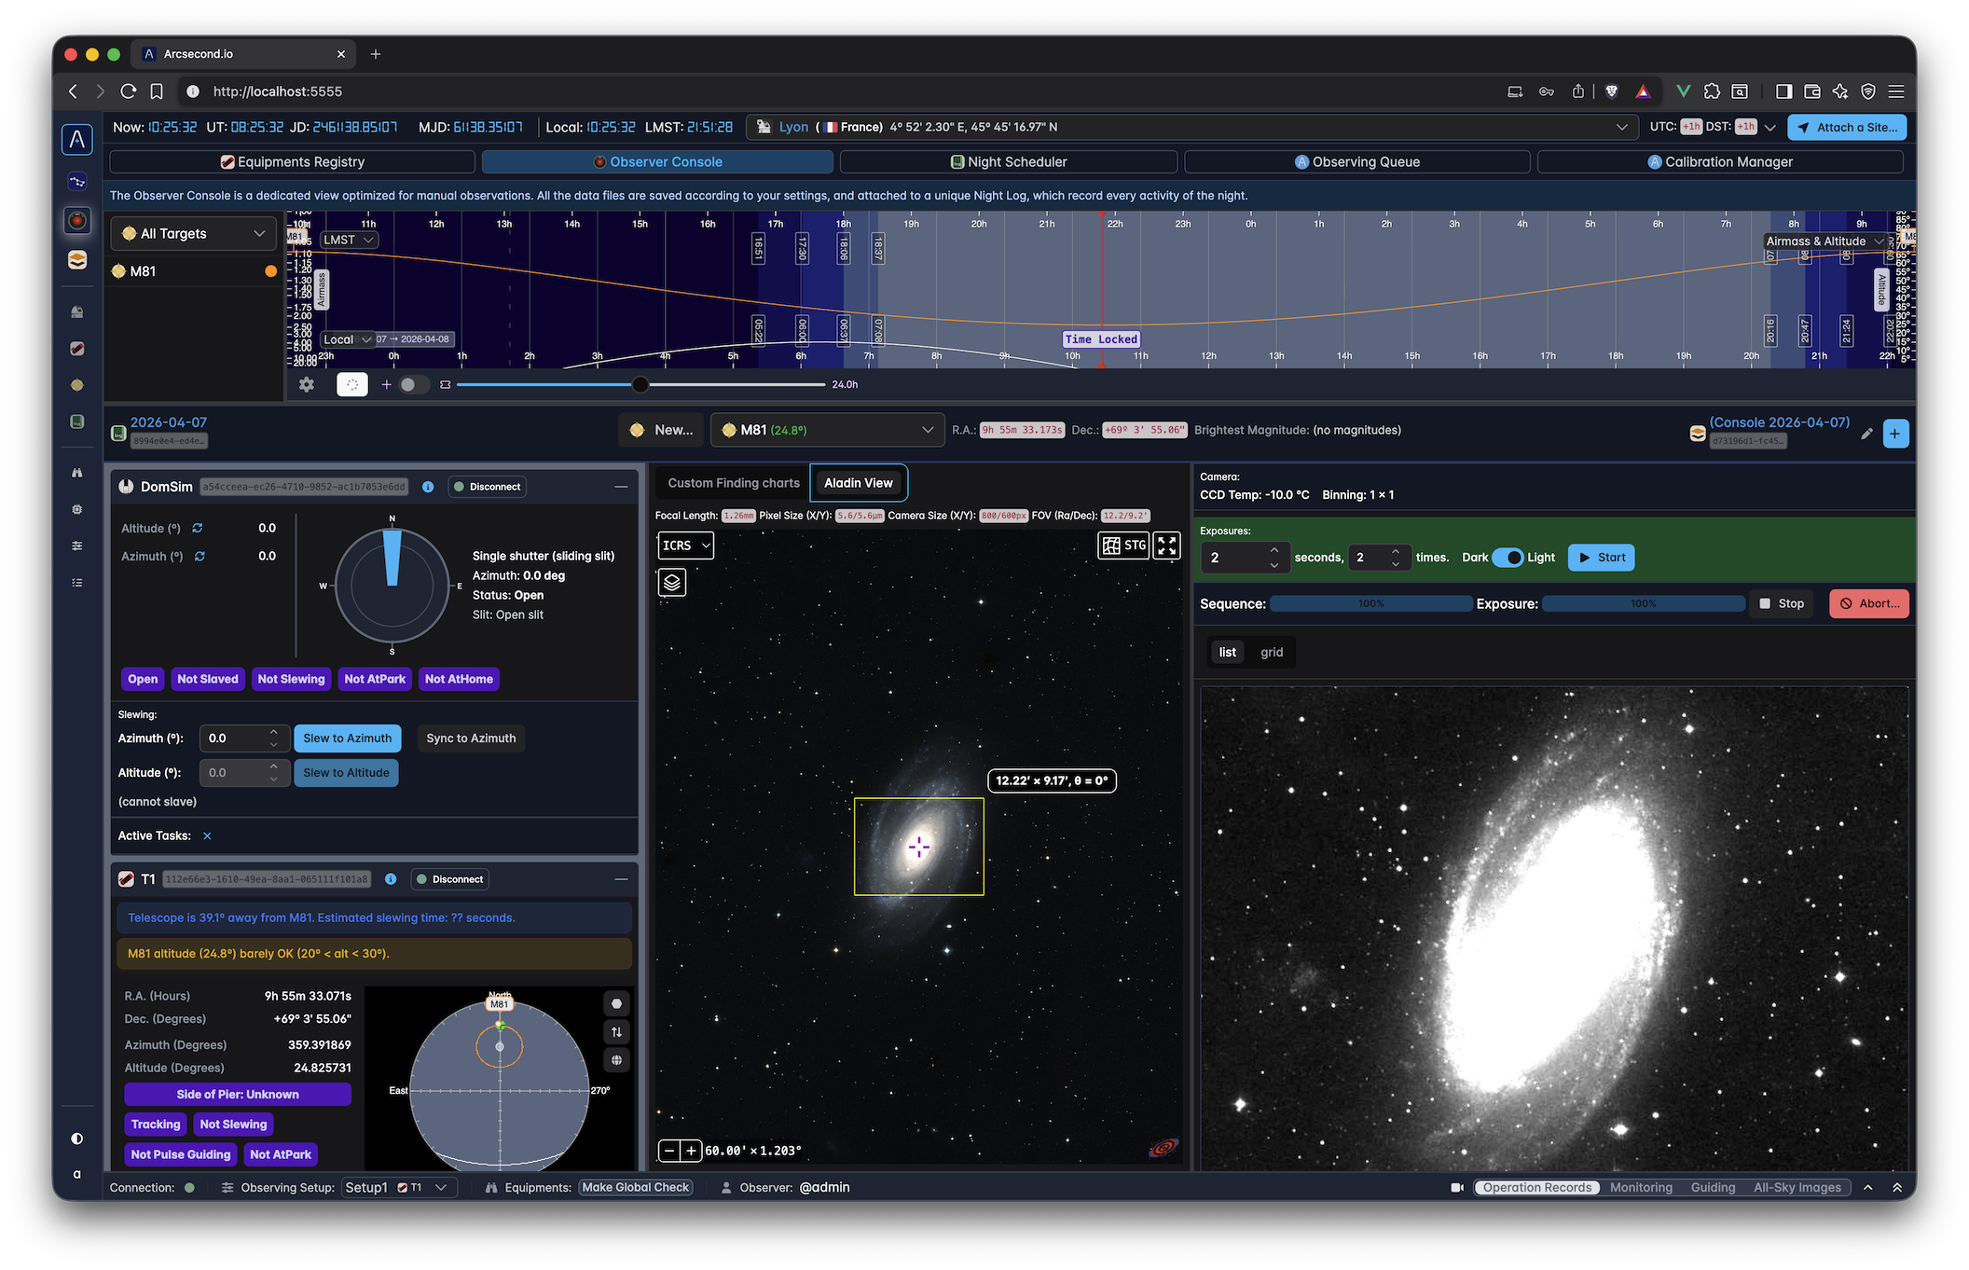This screenshot has width=1969, height=1270.
Task: Open the constellation icon in left sidebar
Action: [77, 182]
